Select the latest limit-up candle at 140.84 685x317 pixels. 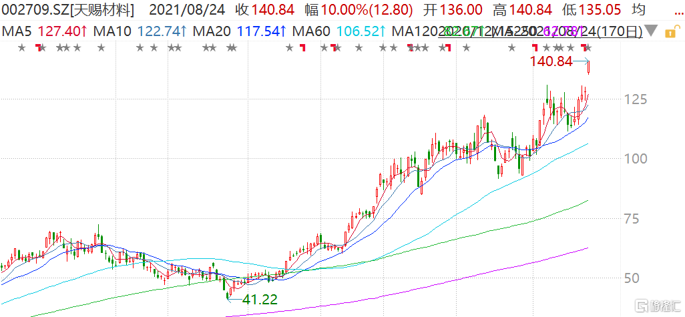[590, 67]
